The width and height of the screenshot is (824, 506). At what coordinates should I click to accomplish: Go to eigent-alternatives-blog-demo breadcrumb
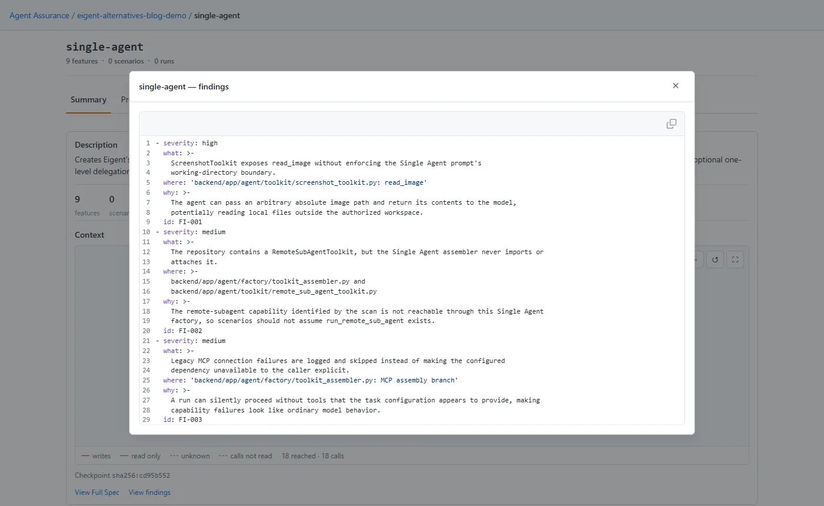[132, 15]
